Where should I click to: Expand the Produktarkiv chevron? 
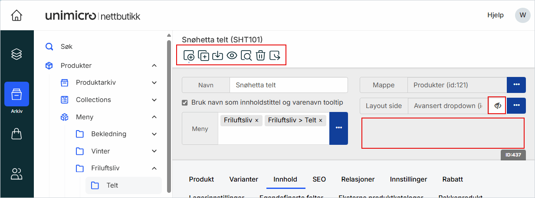[x=154, y=83]
